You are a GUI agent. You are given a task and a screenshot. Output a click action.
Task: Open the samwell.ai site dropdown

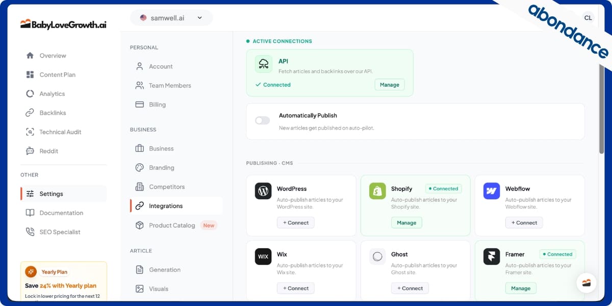tap(171, 18)
